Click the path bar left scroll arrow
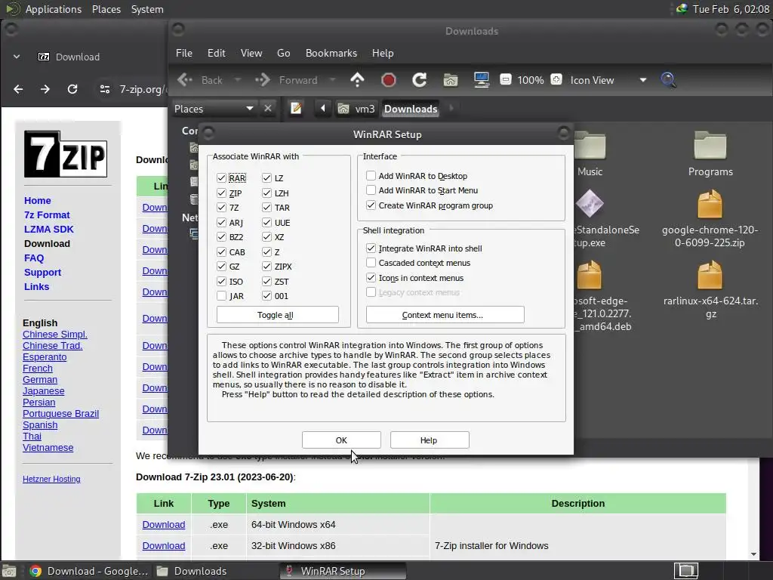 (x=323, y=109)
